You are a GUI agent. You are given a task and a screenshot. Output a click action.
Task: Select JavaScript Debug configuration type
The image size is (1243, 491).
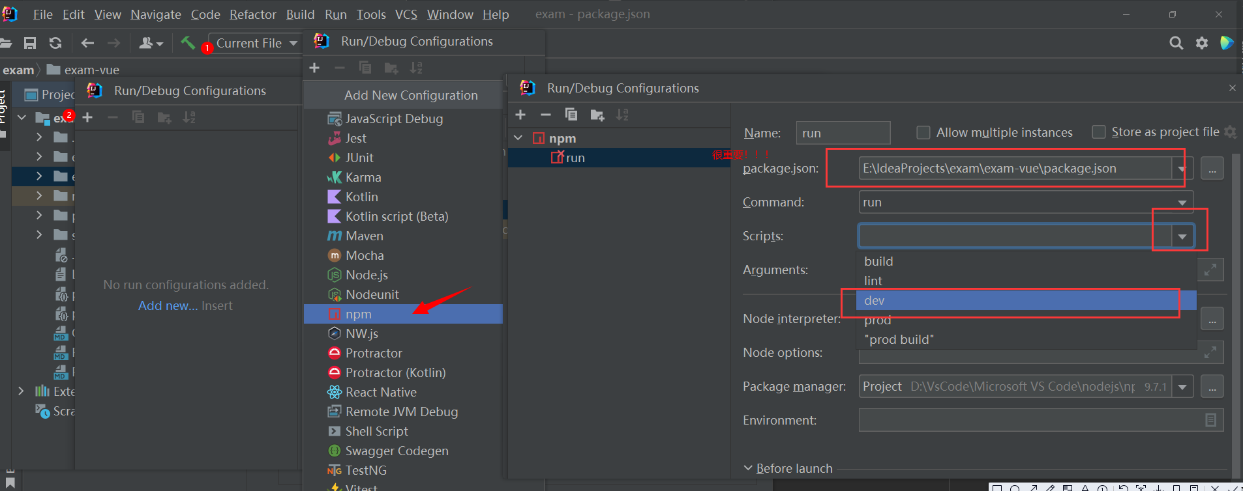coord(403,119)
